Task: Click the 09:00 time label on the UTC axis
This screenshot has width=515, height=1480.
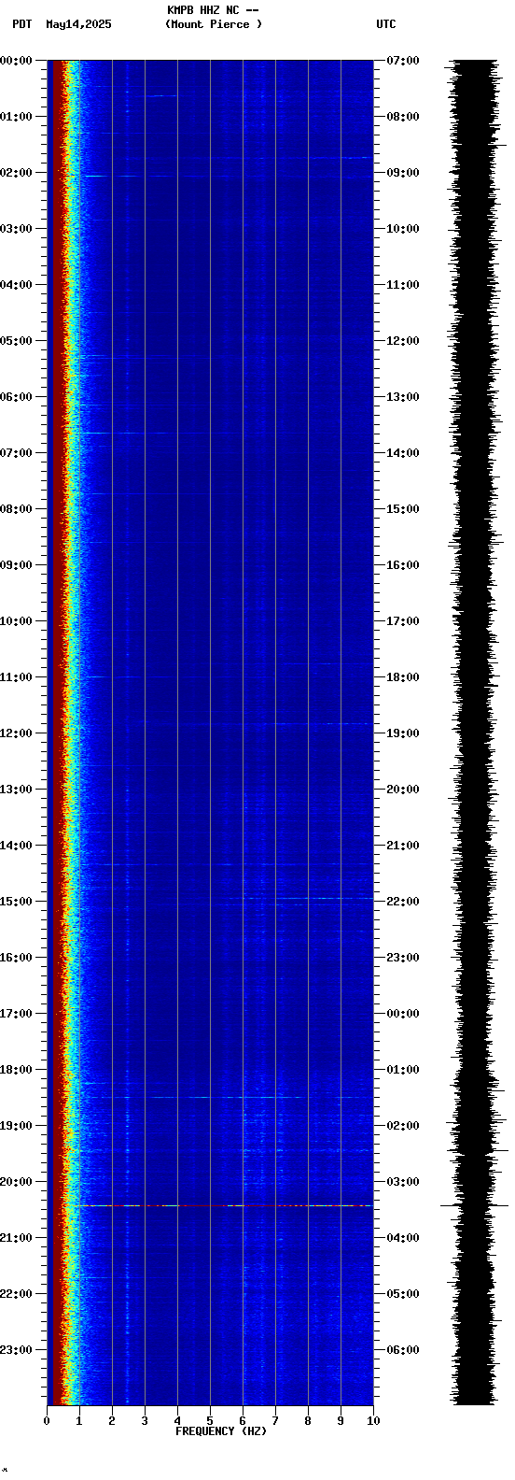Action: 403,173
